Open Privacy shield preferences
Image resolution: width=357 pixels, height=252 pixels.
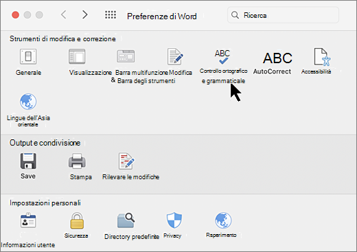pos(174,220)
